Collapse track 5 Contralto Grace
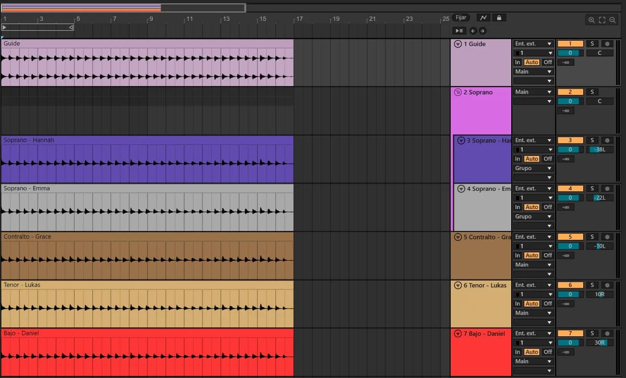626x378 pixels. (x=458, y=237)
